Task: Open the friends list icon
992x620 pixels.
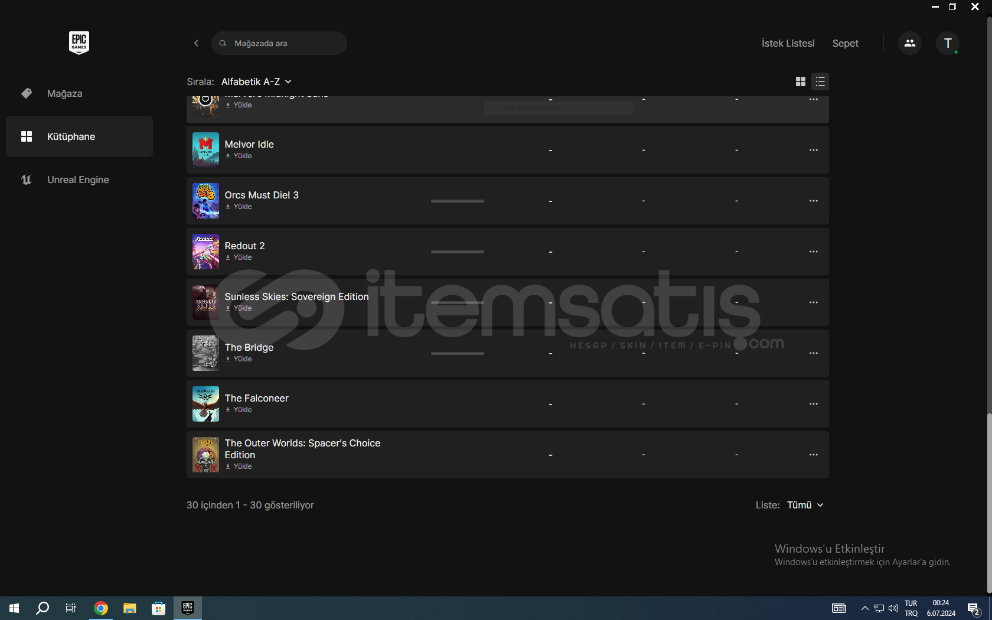Action: (910, 43)
